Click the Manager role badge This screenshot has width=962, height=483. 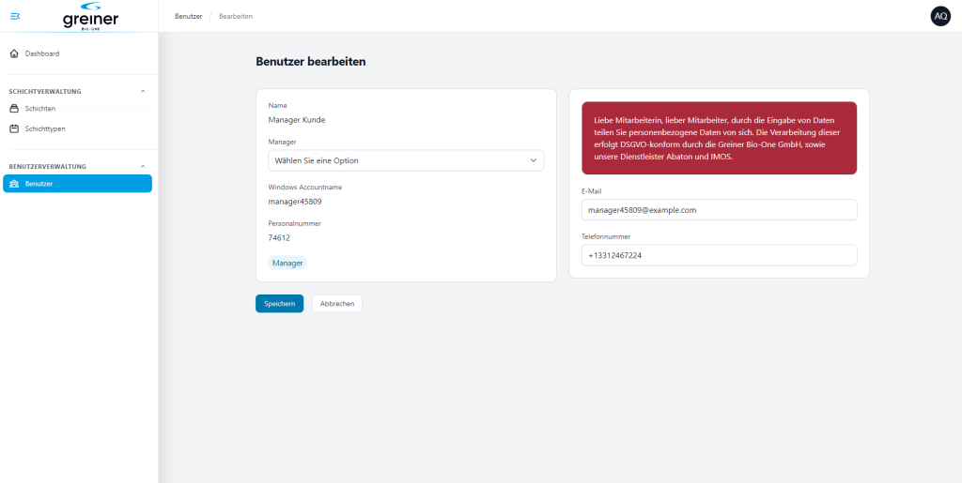287,263
